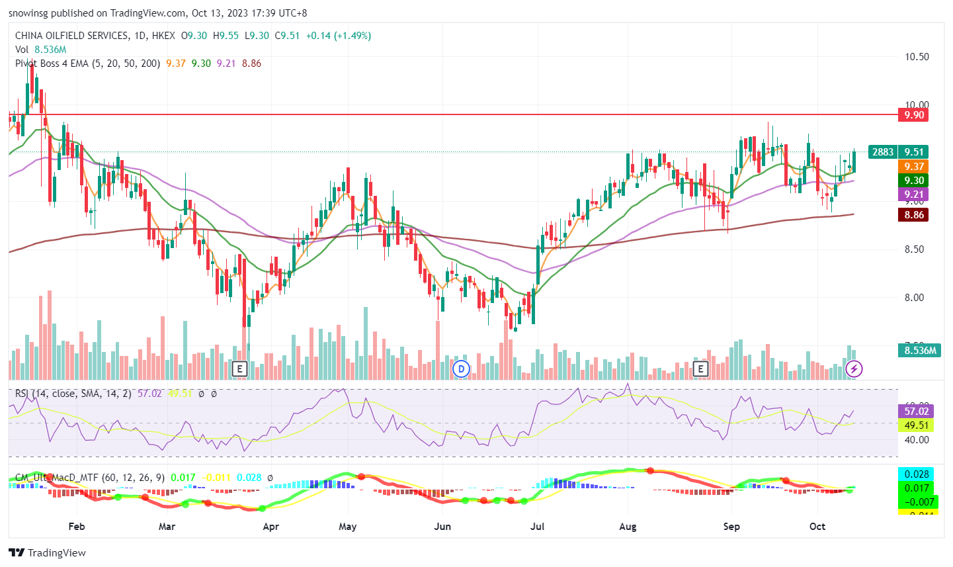The height and width of the screenshot is (567, 953).
Task: Click the earnings E marker near September
Action: pyautogui.click(x=700, y=369)
